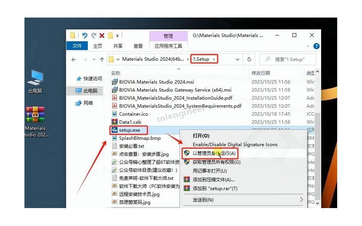Click the undo icon in title bar

click(84, 36)
